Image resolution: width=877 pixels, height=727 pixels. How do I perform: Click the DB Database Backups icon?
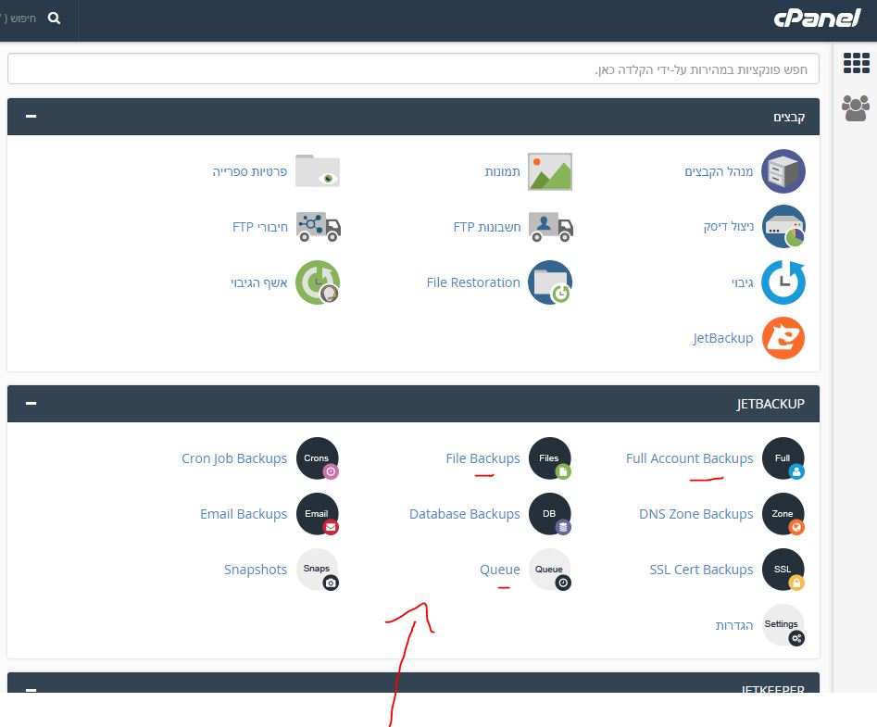550,514
